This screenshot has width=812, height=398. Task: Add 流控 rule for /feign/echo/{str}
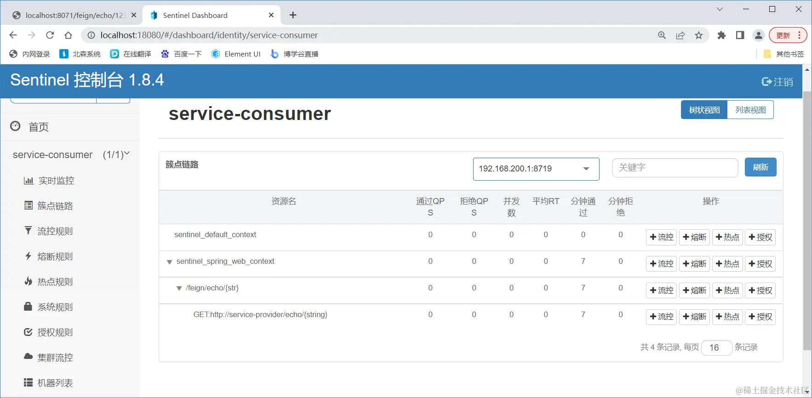[x=661, y=290]
